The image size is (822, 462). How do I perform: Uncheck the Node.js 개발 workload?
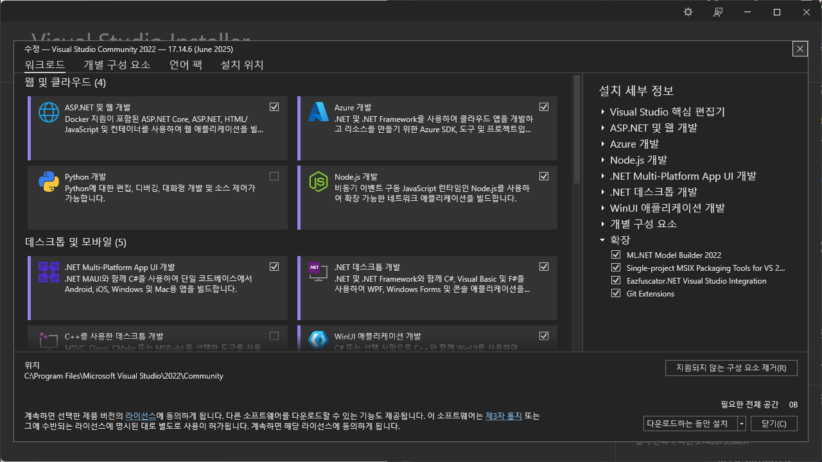[544, 176]
